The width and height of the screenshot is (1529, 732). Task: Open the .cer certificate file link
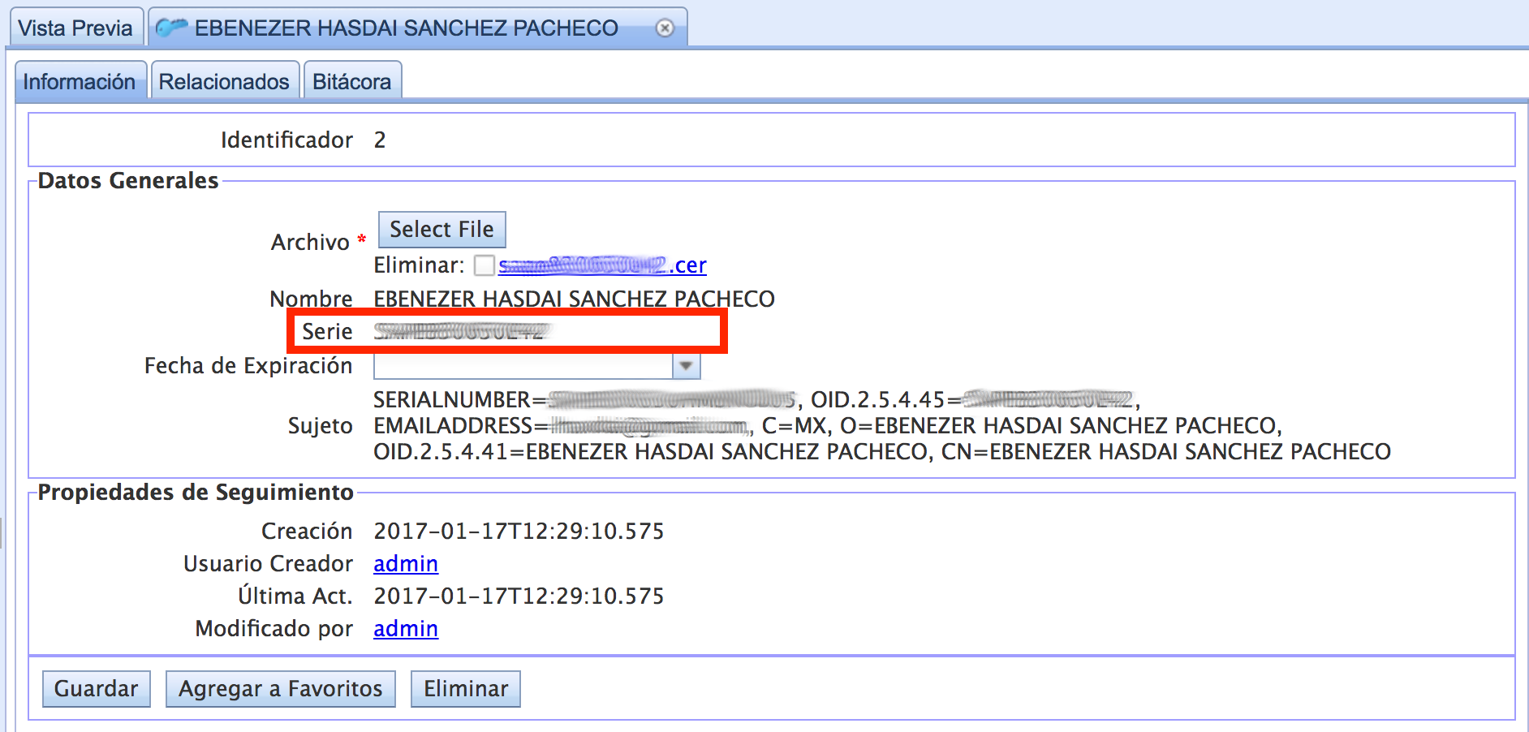click(x=602, y=265)
